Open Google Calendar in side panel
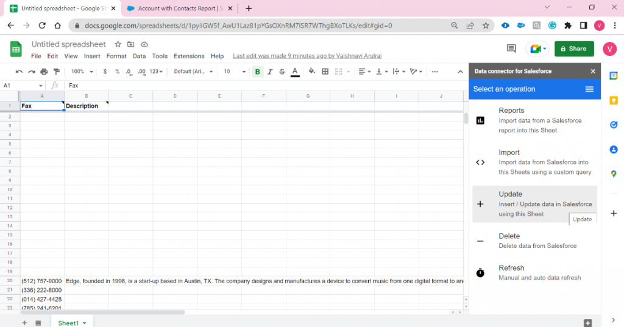Image resolution: width=624 pixels, height=327 pixels. (614, 76)
